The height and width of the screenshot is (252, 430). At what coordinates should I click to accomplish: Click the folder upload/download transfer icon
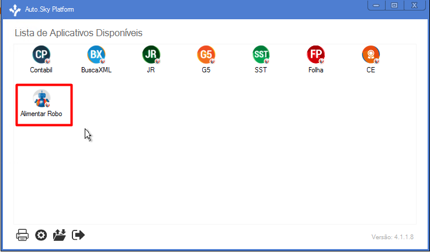coord(60,235)
